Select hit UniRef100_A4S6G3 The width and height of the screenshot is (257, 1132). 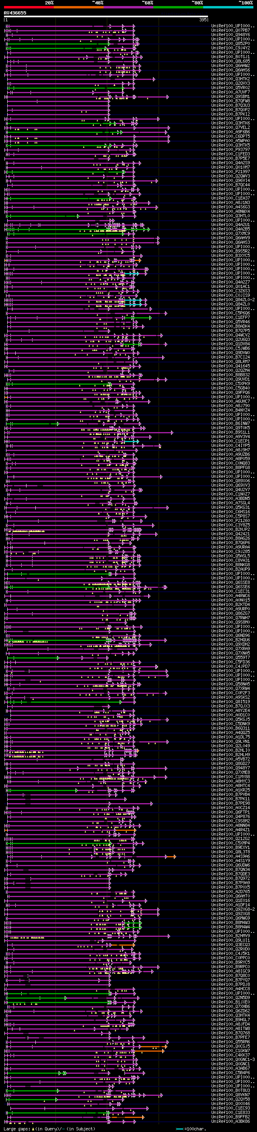tap(230, 207)
